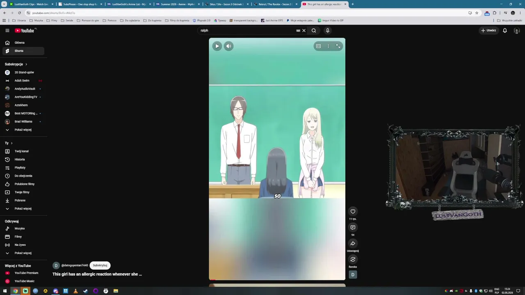Mute the Short's volume
The width and height of the screenshot is (525, 295).
tap(229, 46)
